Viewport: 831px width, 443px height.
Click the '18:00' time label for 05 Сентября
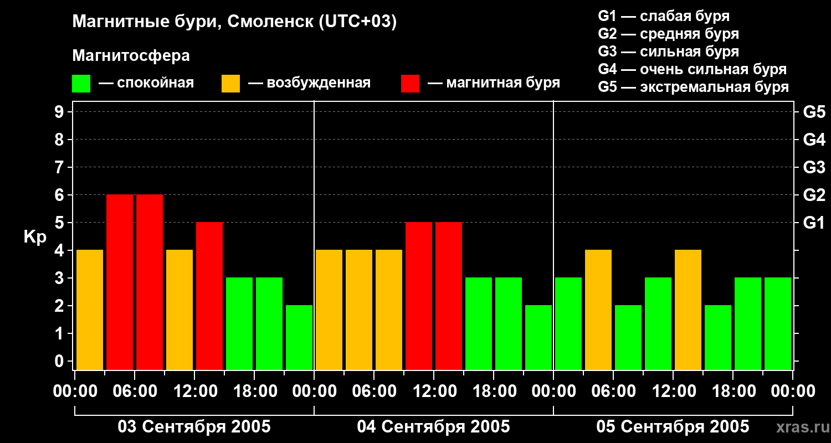pyautogui.click(x=733, y=392)
